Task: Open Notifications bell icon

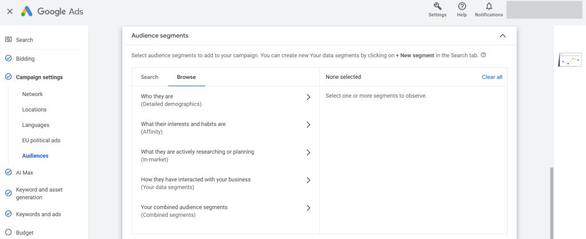Action: point(489,7)
